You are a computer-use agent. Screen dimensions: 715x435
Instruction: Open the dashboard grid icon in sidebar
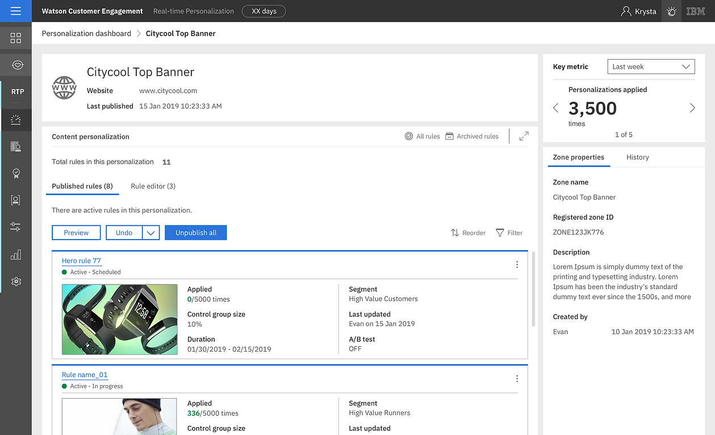pos(16,38)
